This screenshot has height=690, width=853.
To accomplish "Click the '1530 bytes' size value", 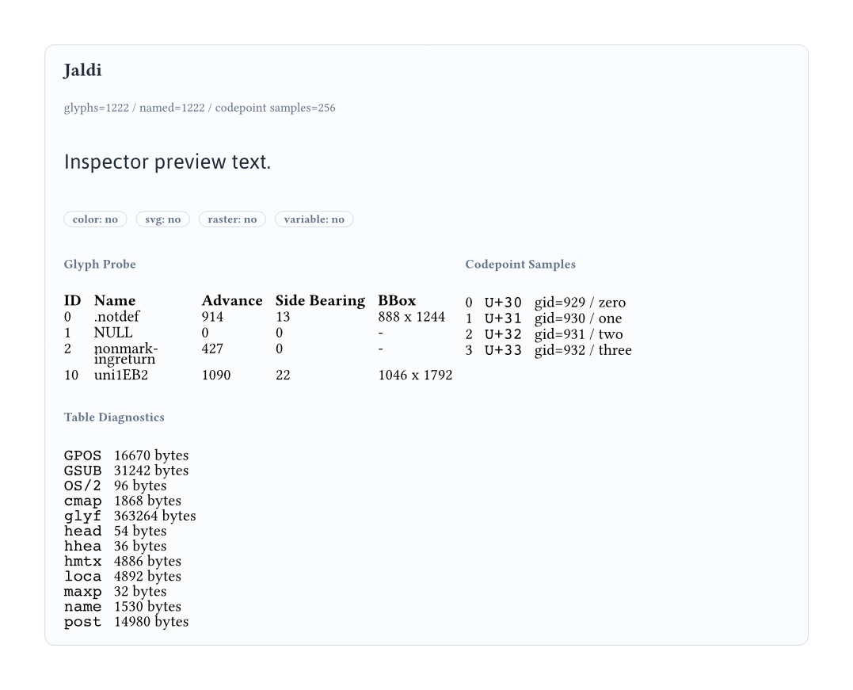I will tap(147, 607).
